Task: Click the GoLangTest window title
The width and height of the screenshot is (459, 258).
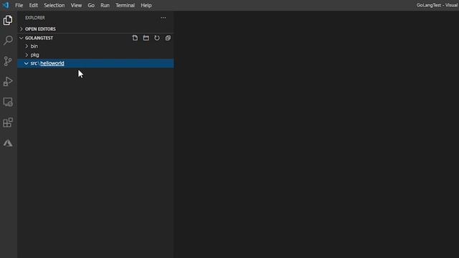Action: coord(437,5)
